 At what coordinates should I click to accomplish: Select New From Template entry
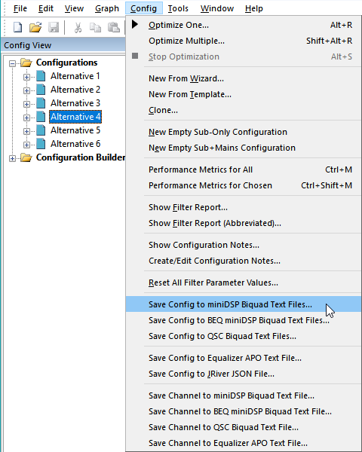(244, 95)
